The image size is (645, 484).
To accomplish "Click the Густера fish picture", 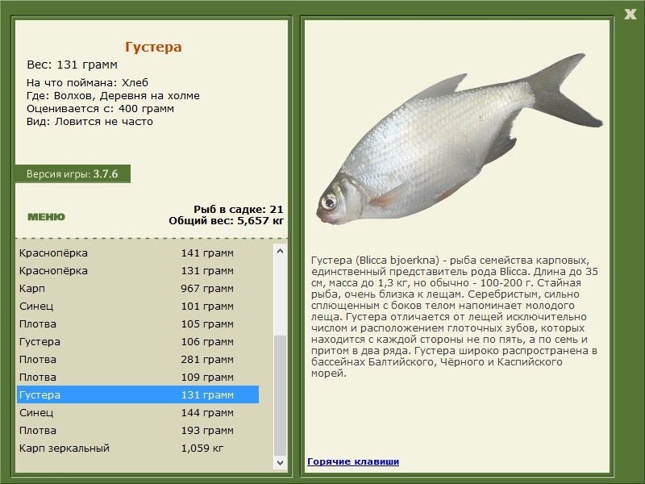I will click(459, 139).
